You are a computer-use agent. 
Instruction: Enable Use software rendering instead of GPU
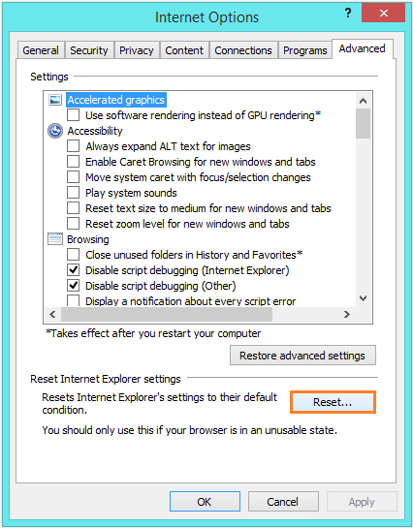tap(73, 115)
